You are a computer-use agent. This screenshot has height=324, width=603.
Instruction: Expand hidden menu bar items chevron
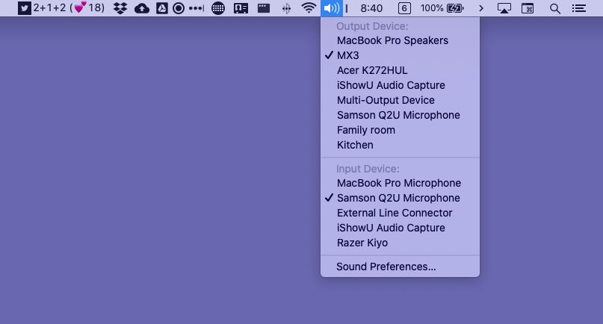[481, 8]
